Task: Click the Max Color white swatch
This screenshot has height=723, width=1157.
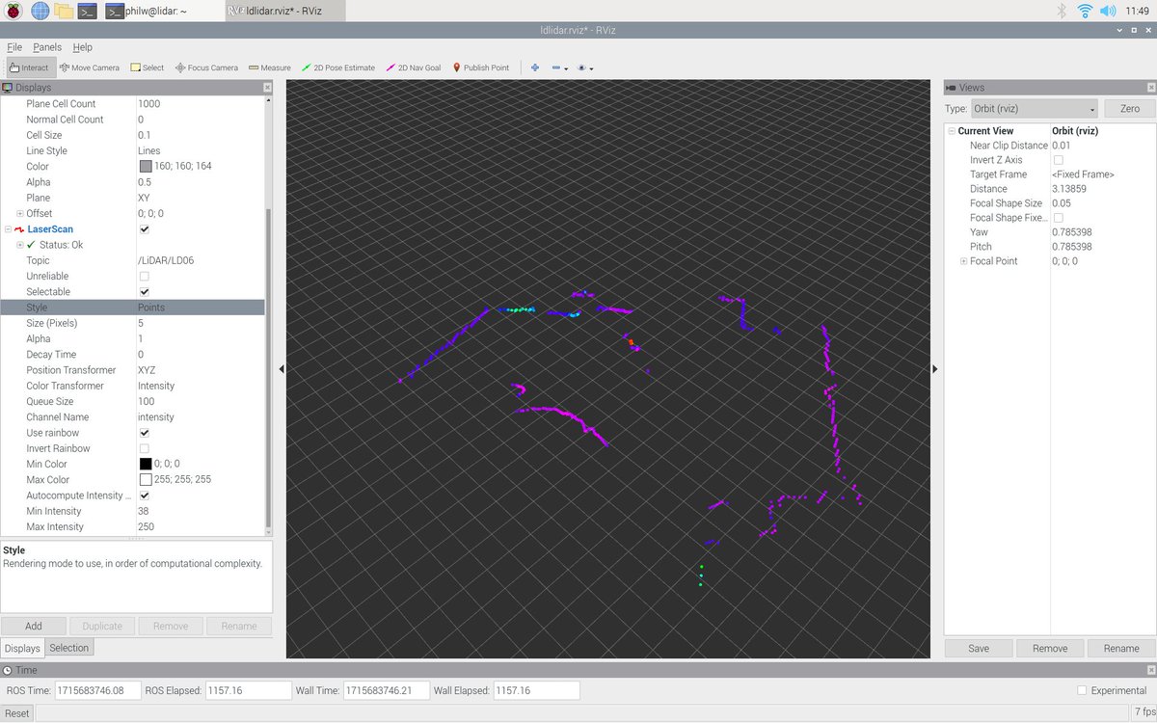Action: [x=146, y=479]
